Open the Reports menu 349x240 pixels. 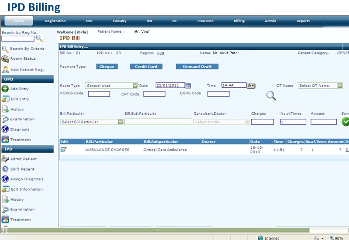(x=303, y=21)
